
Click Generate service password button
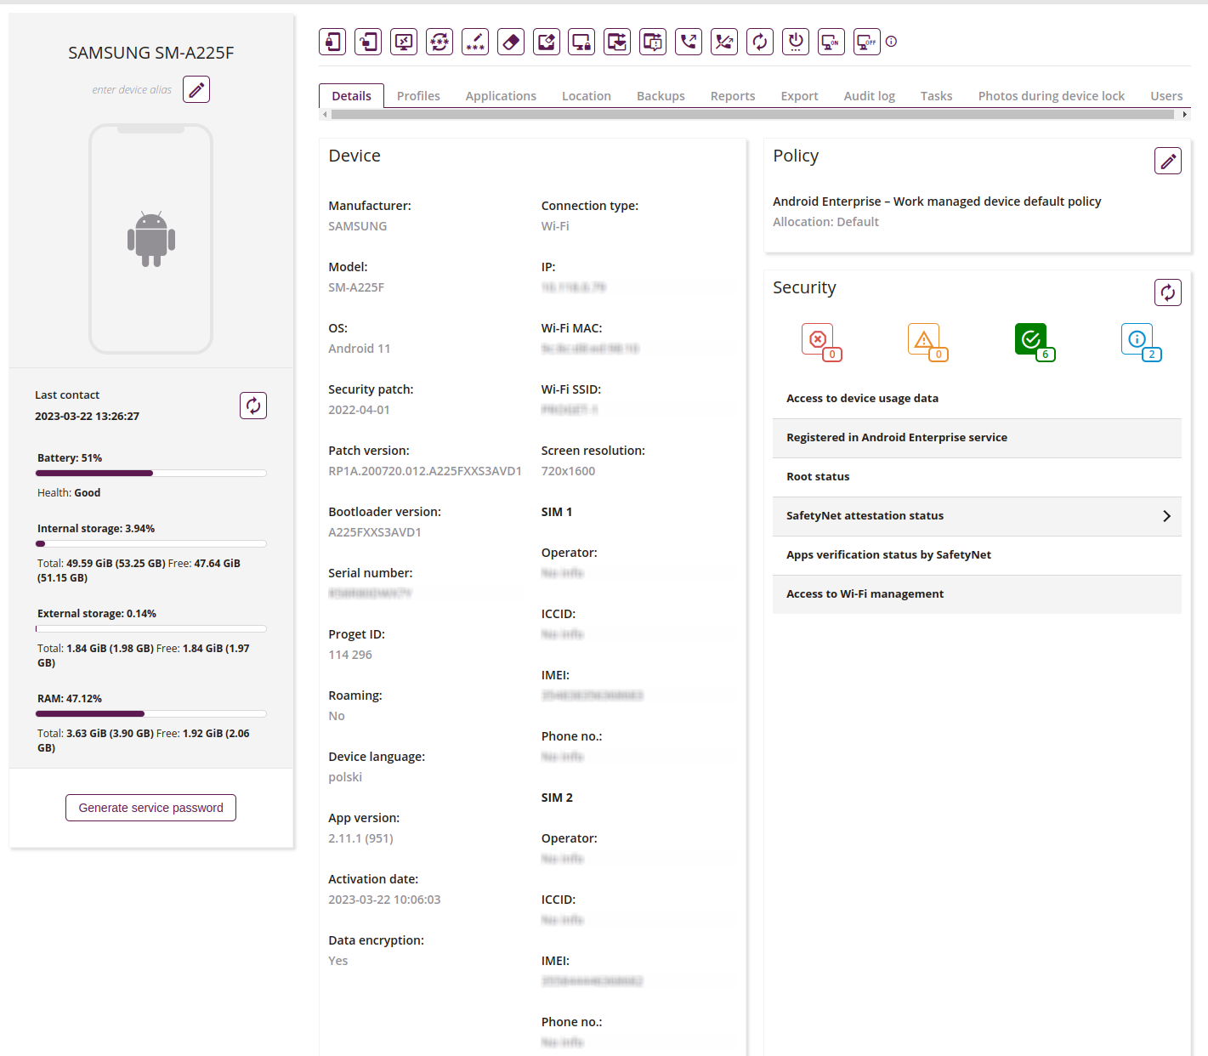(150, 808)
